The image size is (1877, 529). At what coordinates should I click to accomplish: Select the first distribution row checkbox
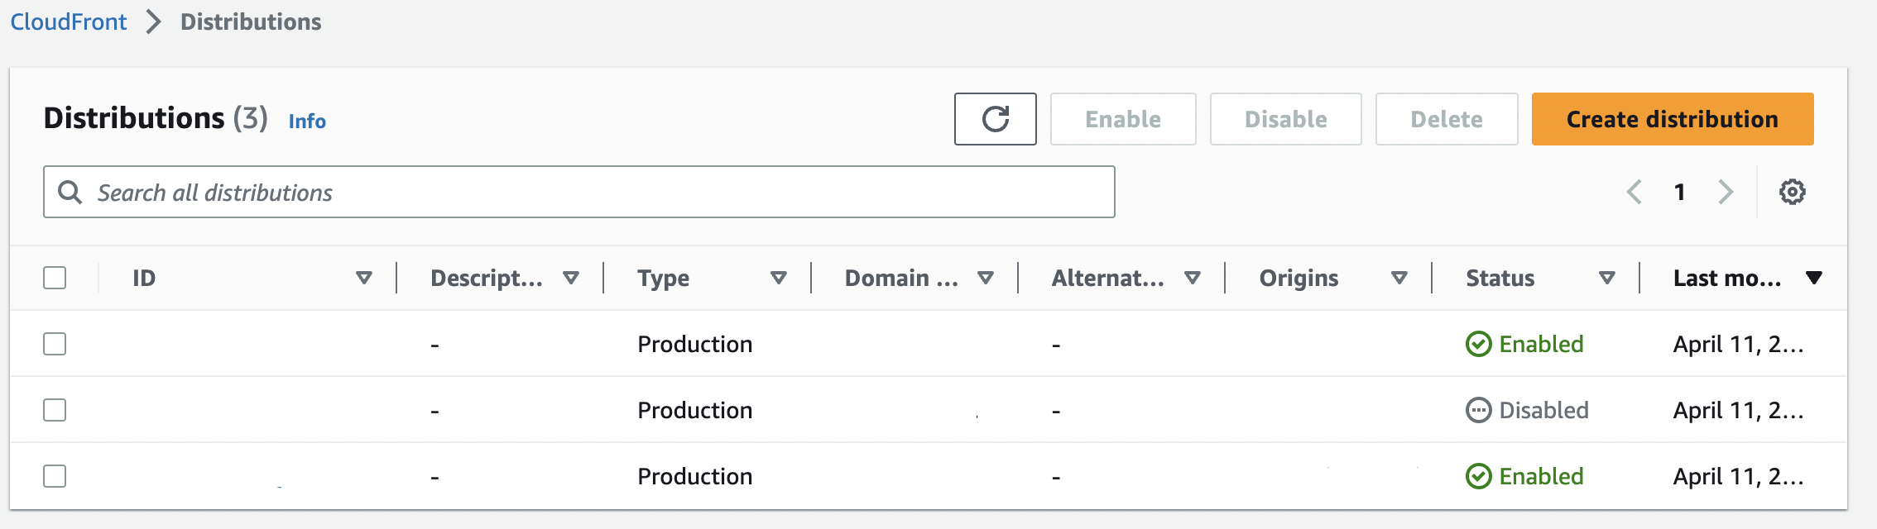point(55,344)
